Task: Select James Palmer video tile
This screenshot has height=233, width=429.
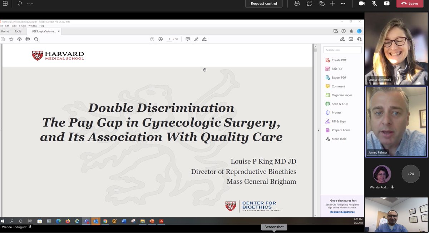Action: 396,121
